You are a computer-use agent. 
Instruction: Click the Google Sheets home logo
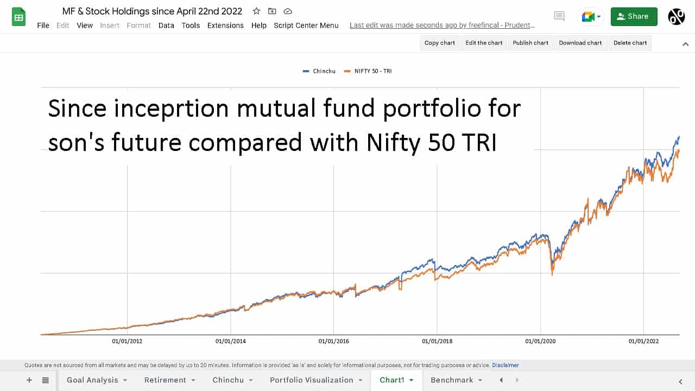click(x=18, y=16)
